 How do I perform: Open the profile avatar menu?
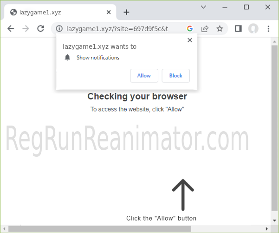coord(253,28)
